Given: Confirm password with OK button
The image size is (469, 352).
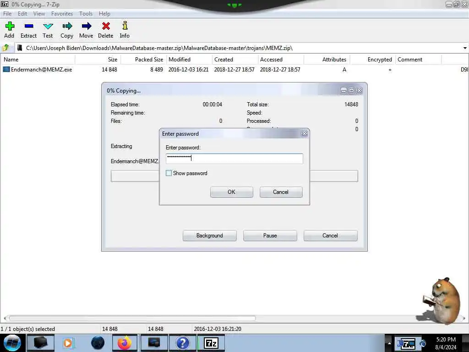Looking at the screenshot, I should point(231,192).
